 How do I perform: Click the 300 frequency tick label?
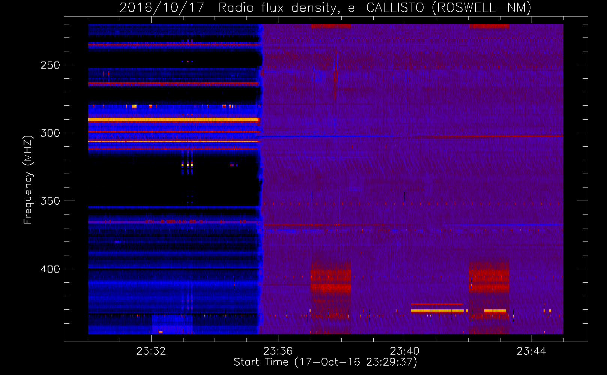pos(50,133)
